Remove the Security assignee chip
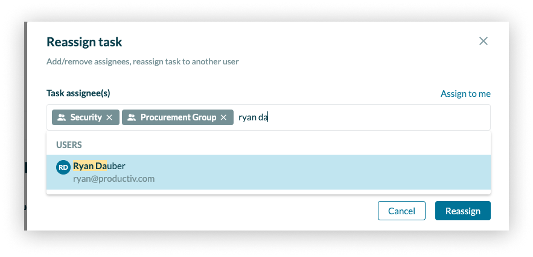 tap(109, 117)
